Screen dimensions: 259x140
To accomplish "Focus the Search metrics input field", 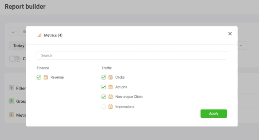I will click(x=132, y=55).
